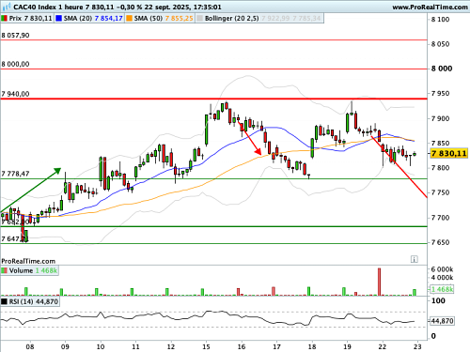The image size is (470, 352).
Task: Click the 44,870 RSI value axis tag
Action: 442,321
